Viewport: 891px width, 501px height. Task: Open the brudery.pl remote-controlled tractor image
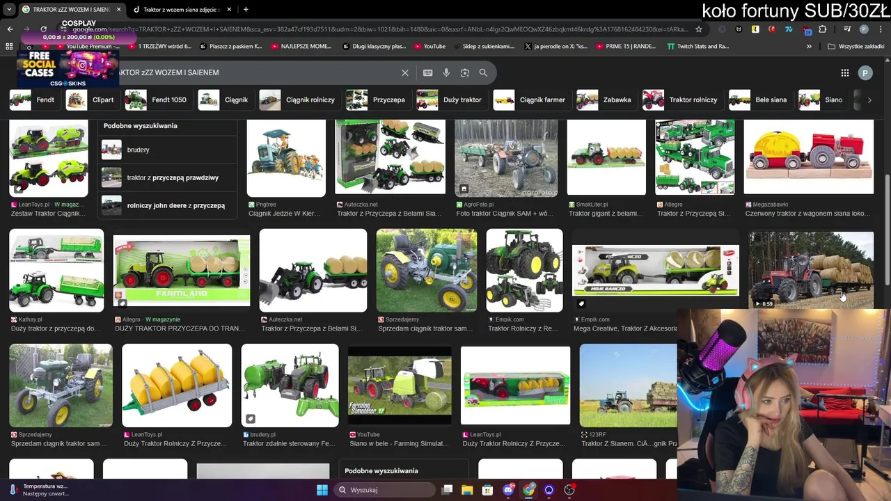[x=290, y=385]
